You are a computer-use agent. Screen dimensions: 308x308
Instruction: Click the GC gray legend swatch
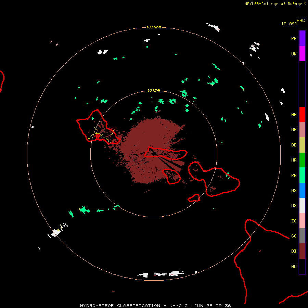coord(302,236)
